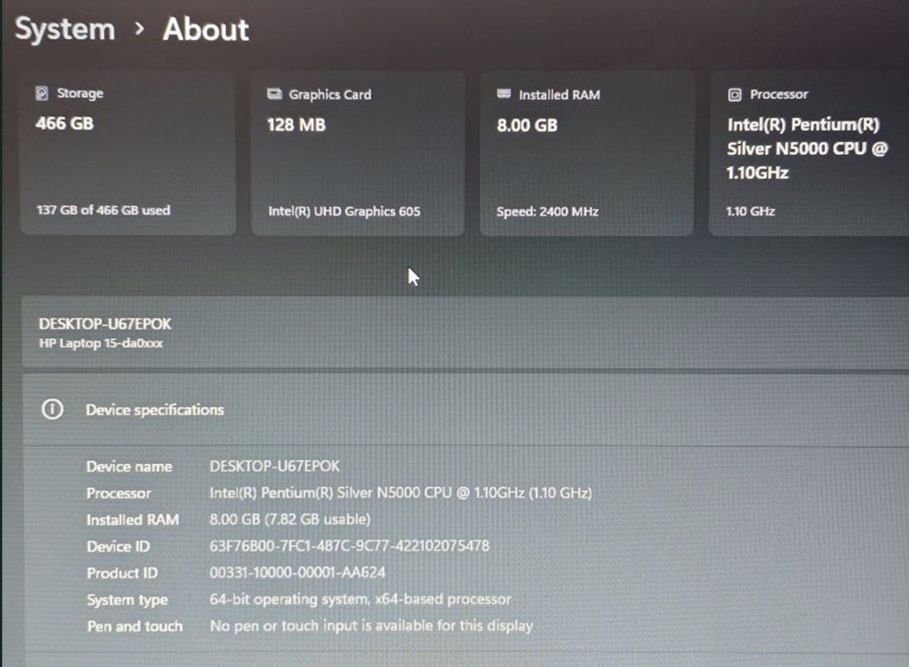This screenshot has height=667, width=909.
Task: Select the Device name value DESKTOP-U67EPOK
Action: click(274, 466)
